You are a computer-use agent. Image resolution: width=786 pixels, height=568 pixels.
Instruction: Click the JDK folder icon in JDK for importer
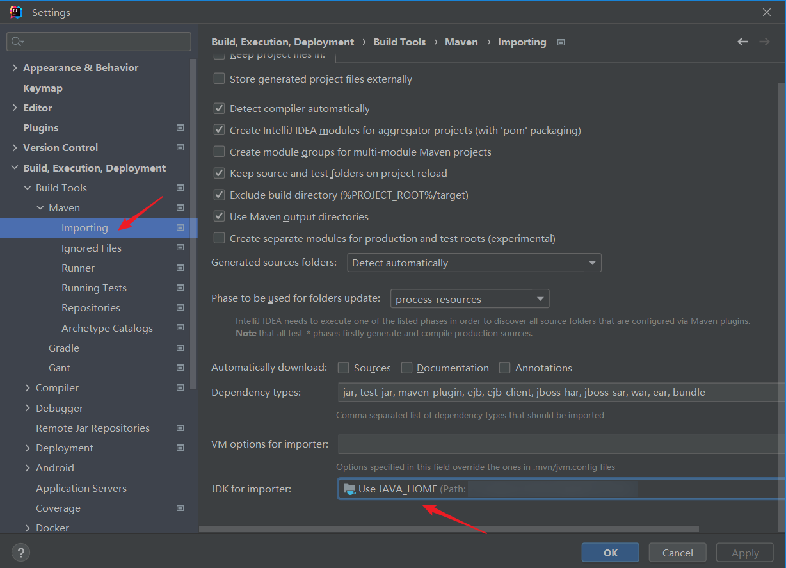pyautogui.click(x=349, y=489)
